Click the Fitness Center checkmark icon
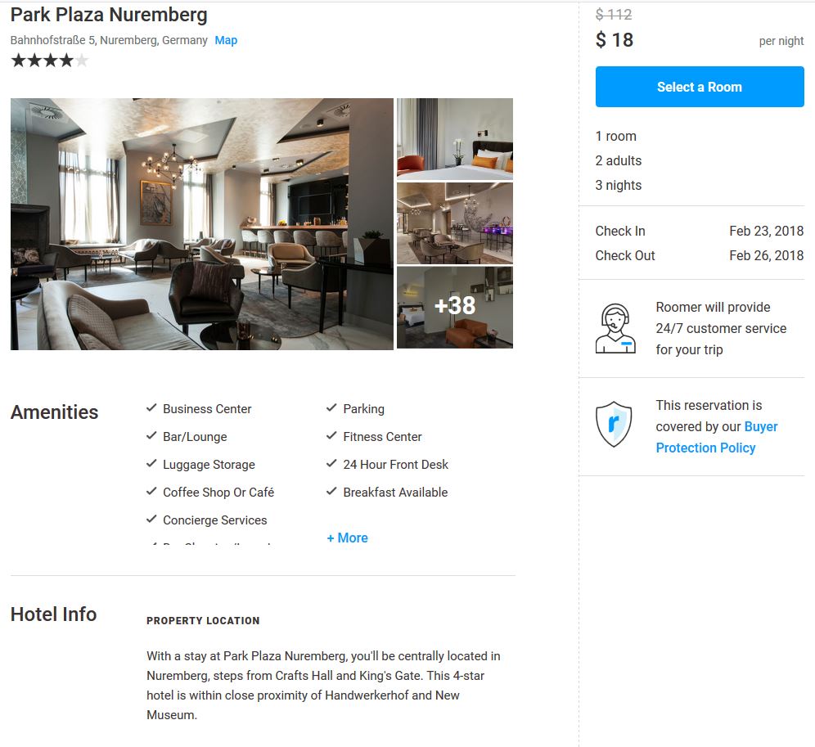The image size is (815, 747). 331,435
